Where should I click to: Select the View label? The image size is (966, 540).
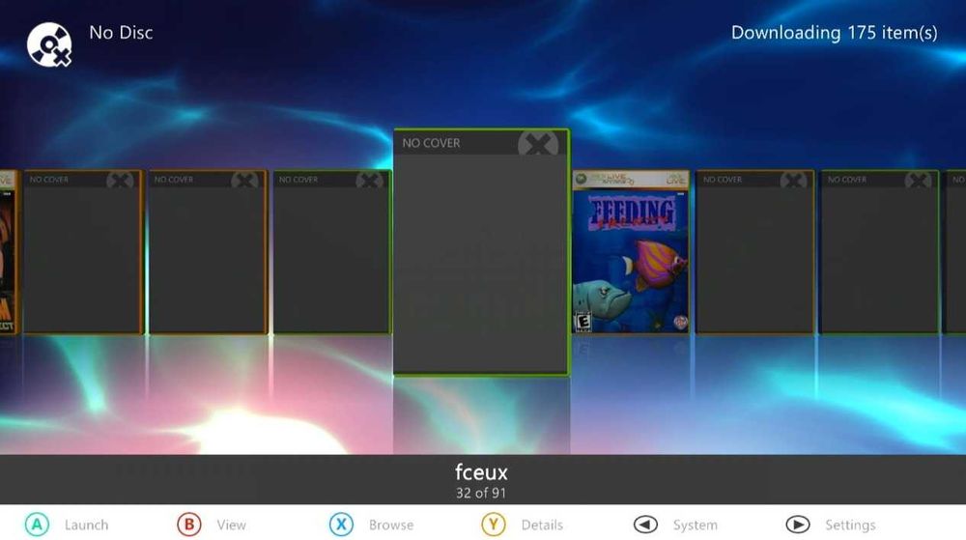click(x=231, y=526)
